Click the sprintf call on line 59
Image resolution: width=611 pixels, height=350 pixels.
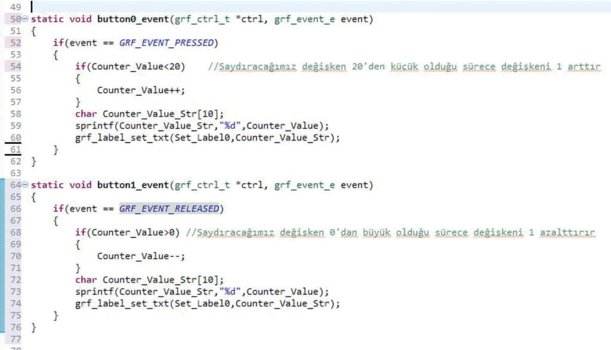(202, 126)
